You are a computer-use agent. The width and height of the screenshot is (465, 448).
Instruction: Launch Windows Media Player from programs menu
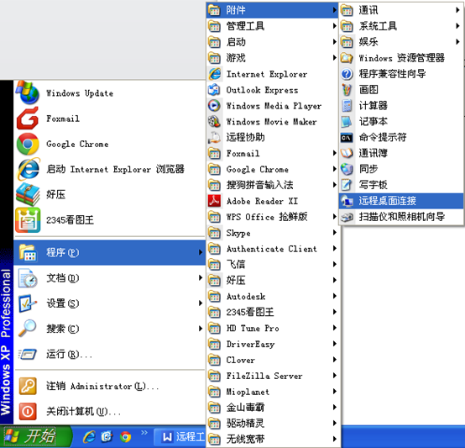tap(273, 106)
